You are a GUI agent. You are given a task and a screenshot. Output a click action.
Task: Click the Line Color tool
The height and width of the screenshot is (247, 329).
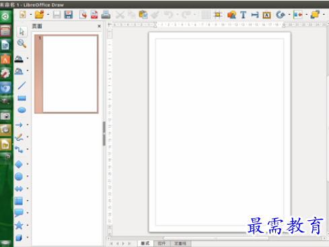click(19, 58)
